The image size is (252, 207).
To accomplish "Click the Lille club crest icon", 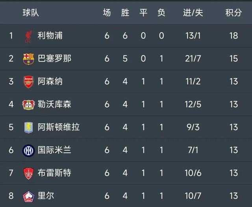I will [29, 196].
